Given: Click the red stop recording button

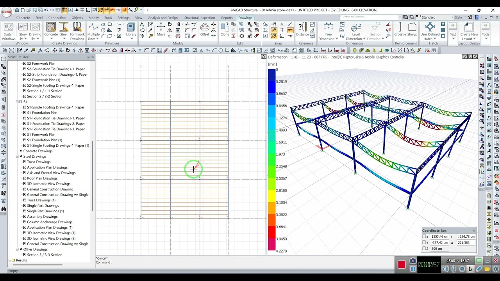Looking at the screenshot, I should click(x=402, y=265).
